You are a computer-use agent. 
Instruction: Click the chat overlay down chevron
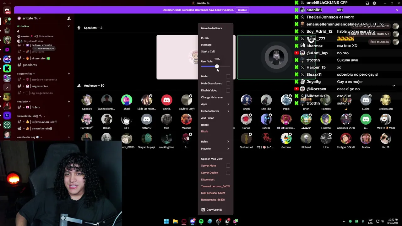(394, 86)
